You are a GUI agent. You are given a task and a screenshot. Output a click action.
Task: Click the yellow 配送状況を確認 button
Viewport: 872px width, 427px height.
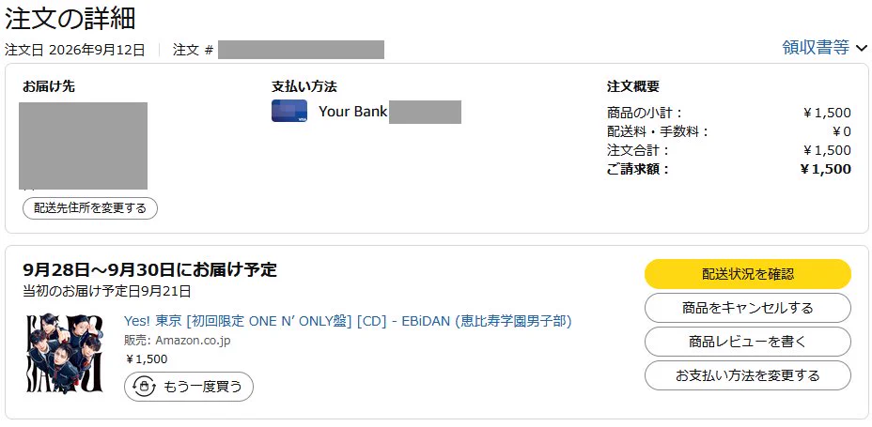(747, 274)
